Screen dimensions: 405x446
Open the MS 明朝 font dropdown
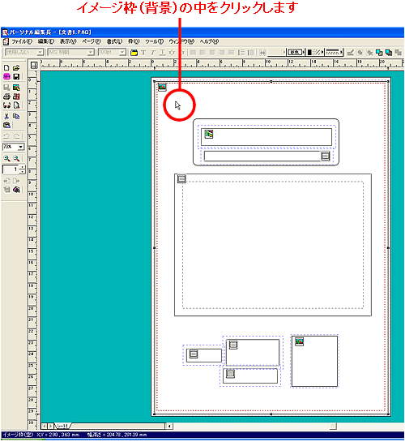coord(91,52)
